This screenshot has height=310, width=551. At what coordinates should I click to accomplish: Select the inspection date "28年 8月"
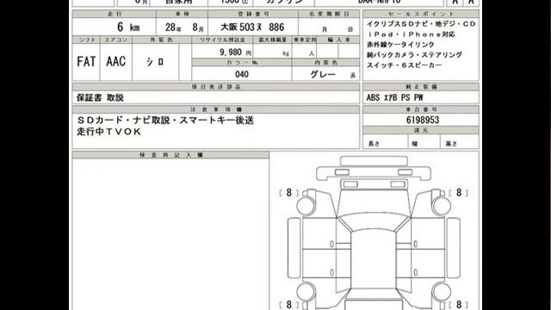tap(184, 27)
